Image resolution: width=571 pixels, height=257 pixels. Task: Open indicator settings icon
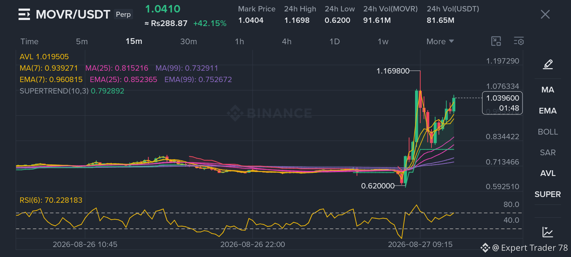click(x=519, y=41)
